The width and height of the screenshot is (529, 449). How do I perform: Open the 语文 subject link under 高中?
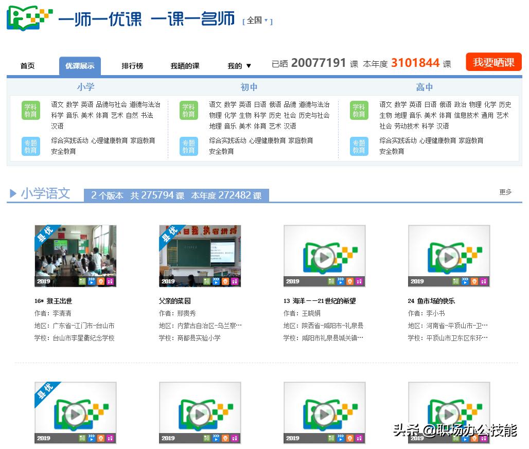point(385,104)
